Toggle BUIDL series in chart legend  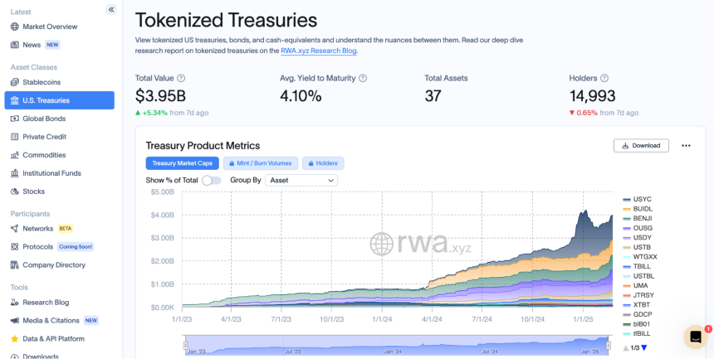point(638,209)
